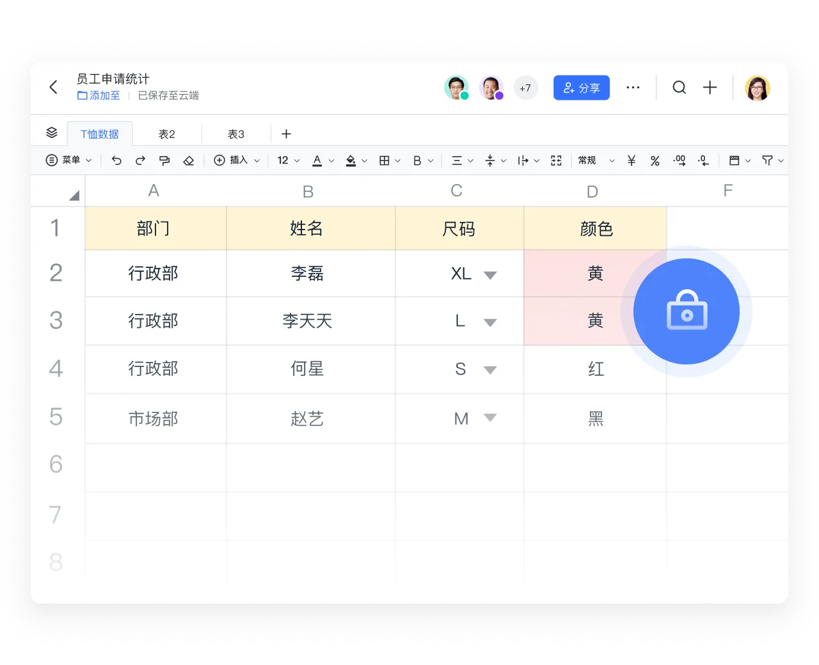The image size is (819, 665).
Task: Click the undo arrow in toolbar
Action: click(x=116, y=160)
